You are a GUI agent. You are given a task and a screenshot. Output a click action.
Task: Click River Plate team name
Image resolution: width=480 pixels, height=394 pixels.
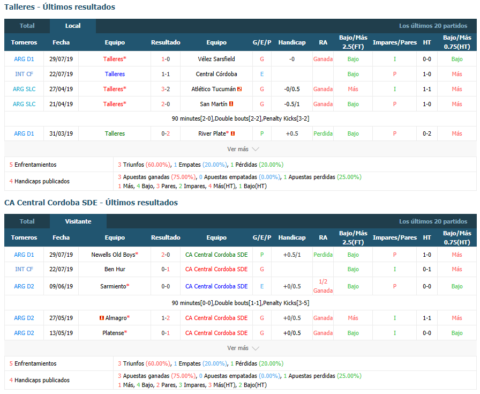tap(212, 133)
